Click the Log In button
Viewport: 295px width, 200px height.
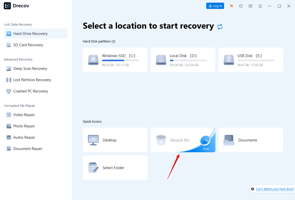(x=215, y=6)
